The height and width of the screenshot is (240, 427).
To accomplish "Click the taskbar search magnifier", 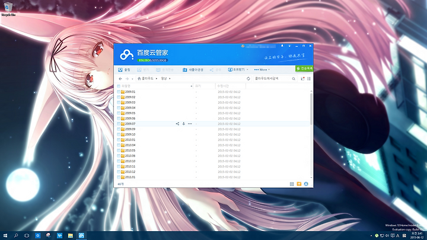I will (x=16, y=236).
